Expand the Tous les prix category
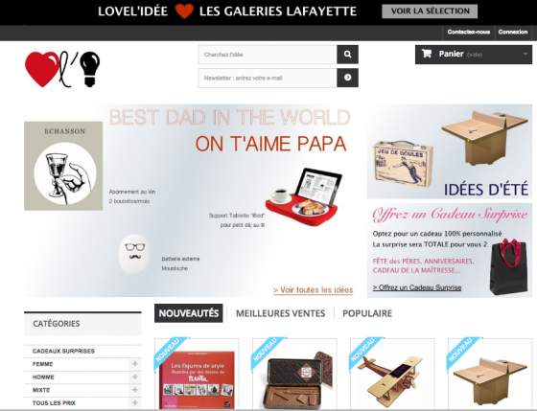The width and height of the screenshot is (537, 411). coord(135,402)
